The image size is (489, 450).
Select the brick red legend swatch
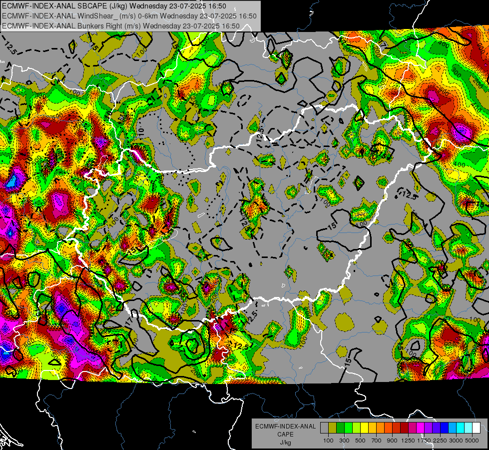pyautogui.click(x=397, y=427)
